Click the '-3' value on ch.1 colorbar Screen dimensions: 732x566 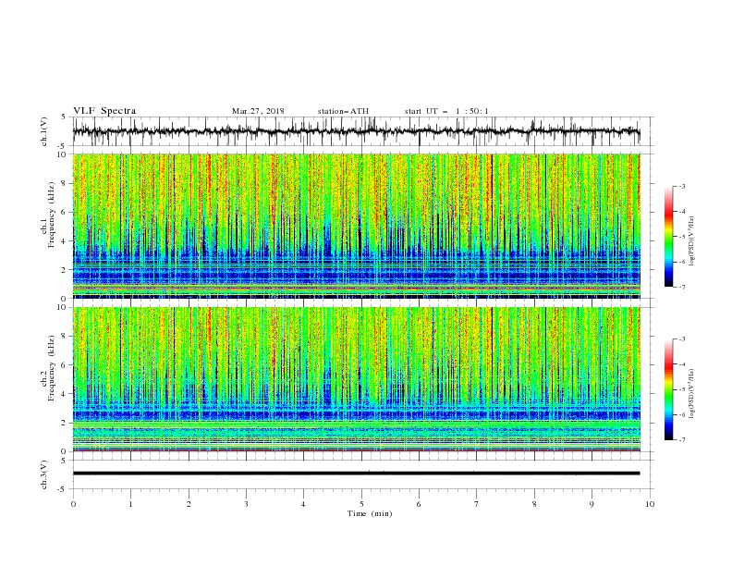pyautogui.click(x=681, y=186)
